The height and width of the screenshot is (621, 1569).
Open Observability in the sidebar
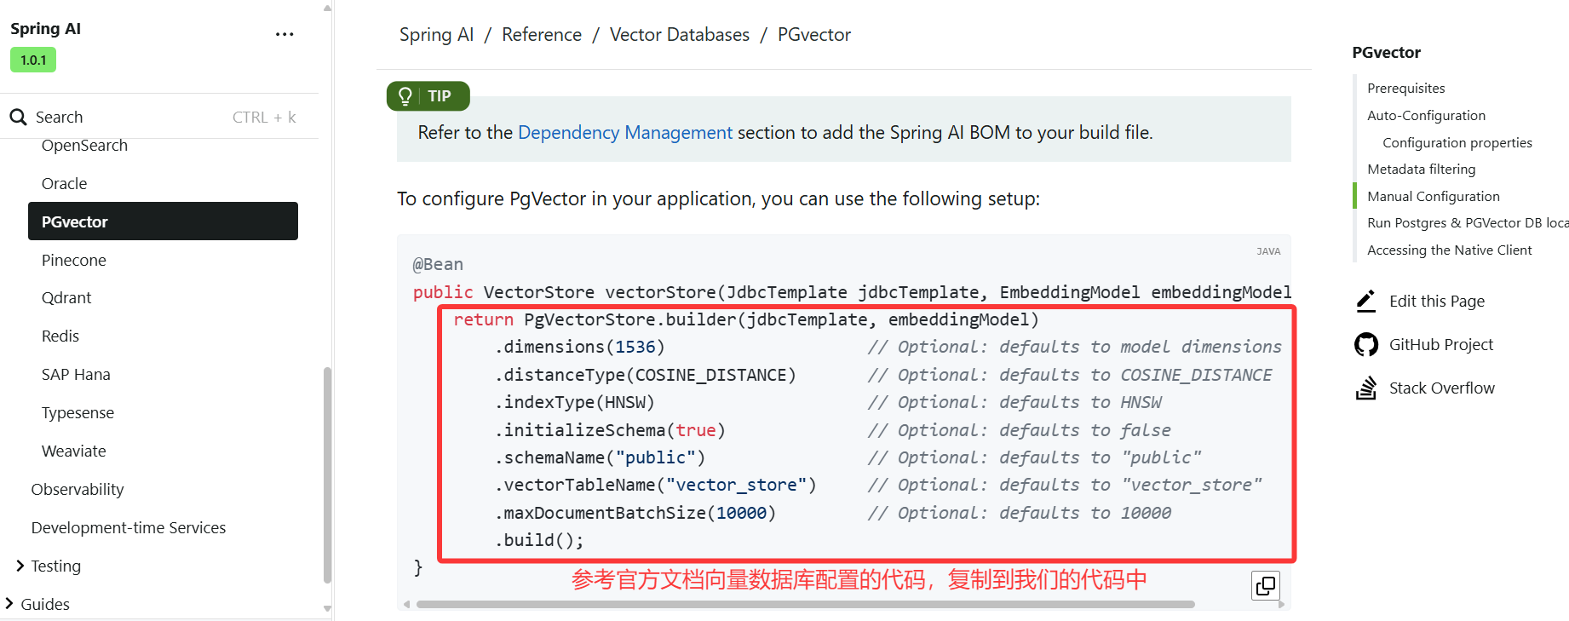78,489
